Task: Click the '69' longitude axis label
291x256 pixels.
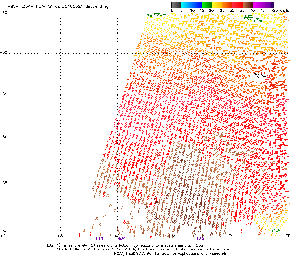Action: [174, 236]
